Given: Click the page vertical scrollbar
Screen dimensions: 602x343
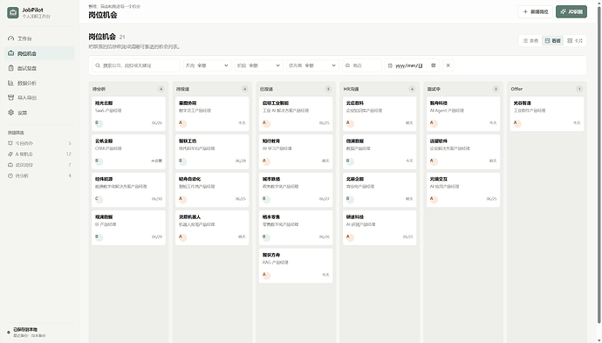Looking at the screenshot, I should point(599,165).
